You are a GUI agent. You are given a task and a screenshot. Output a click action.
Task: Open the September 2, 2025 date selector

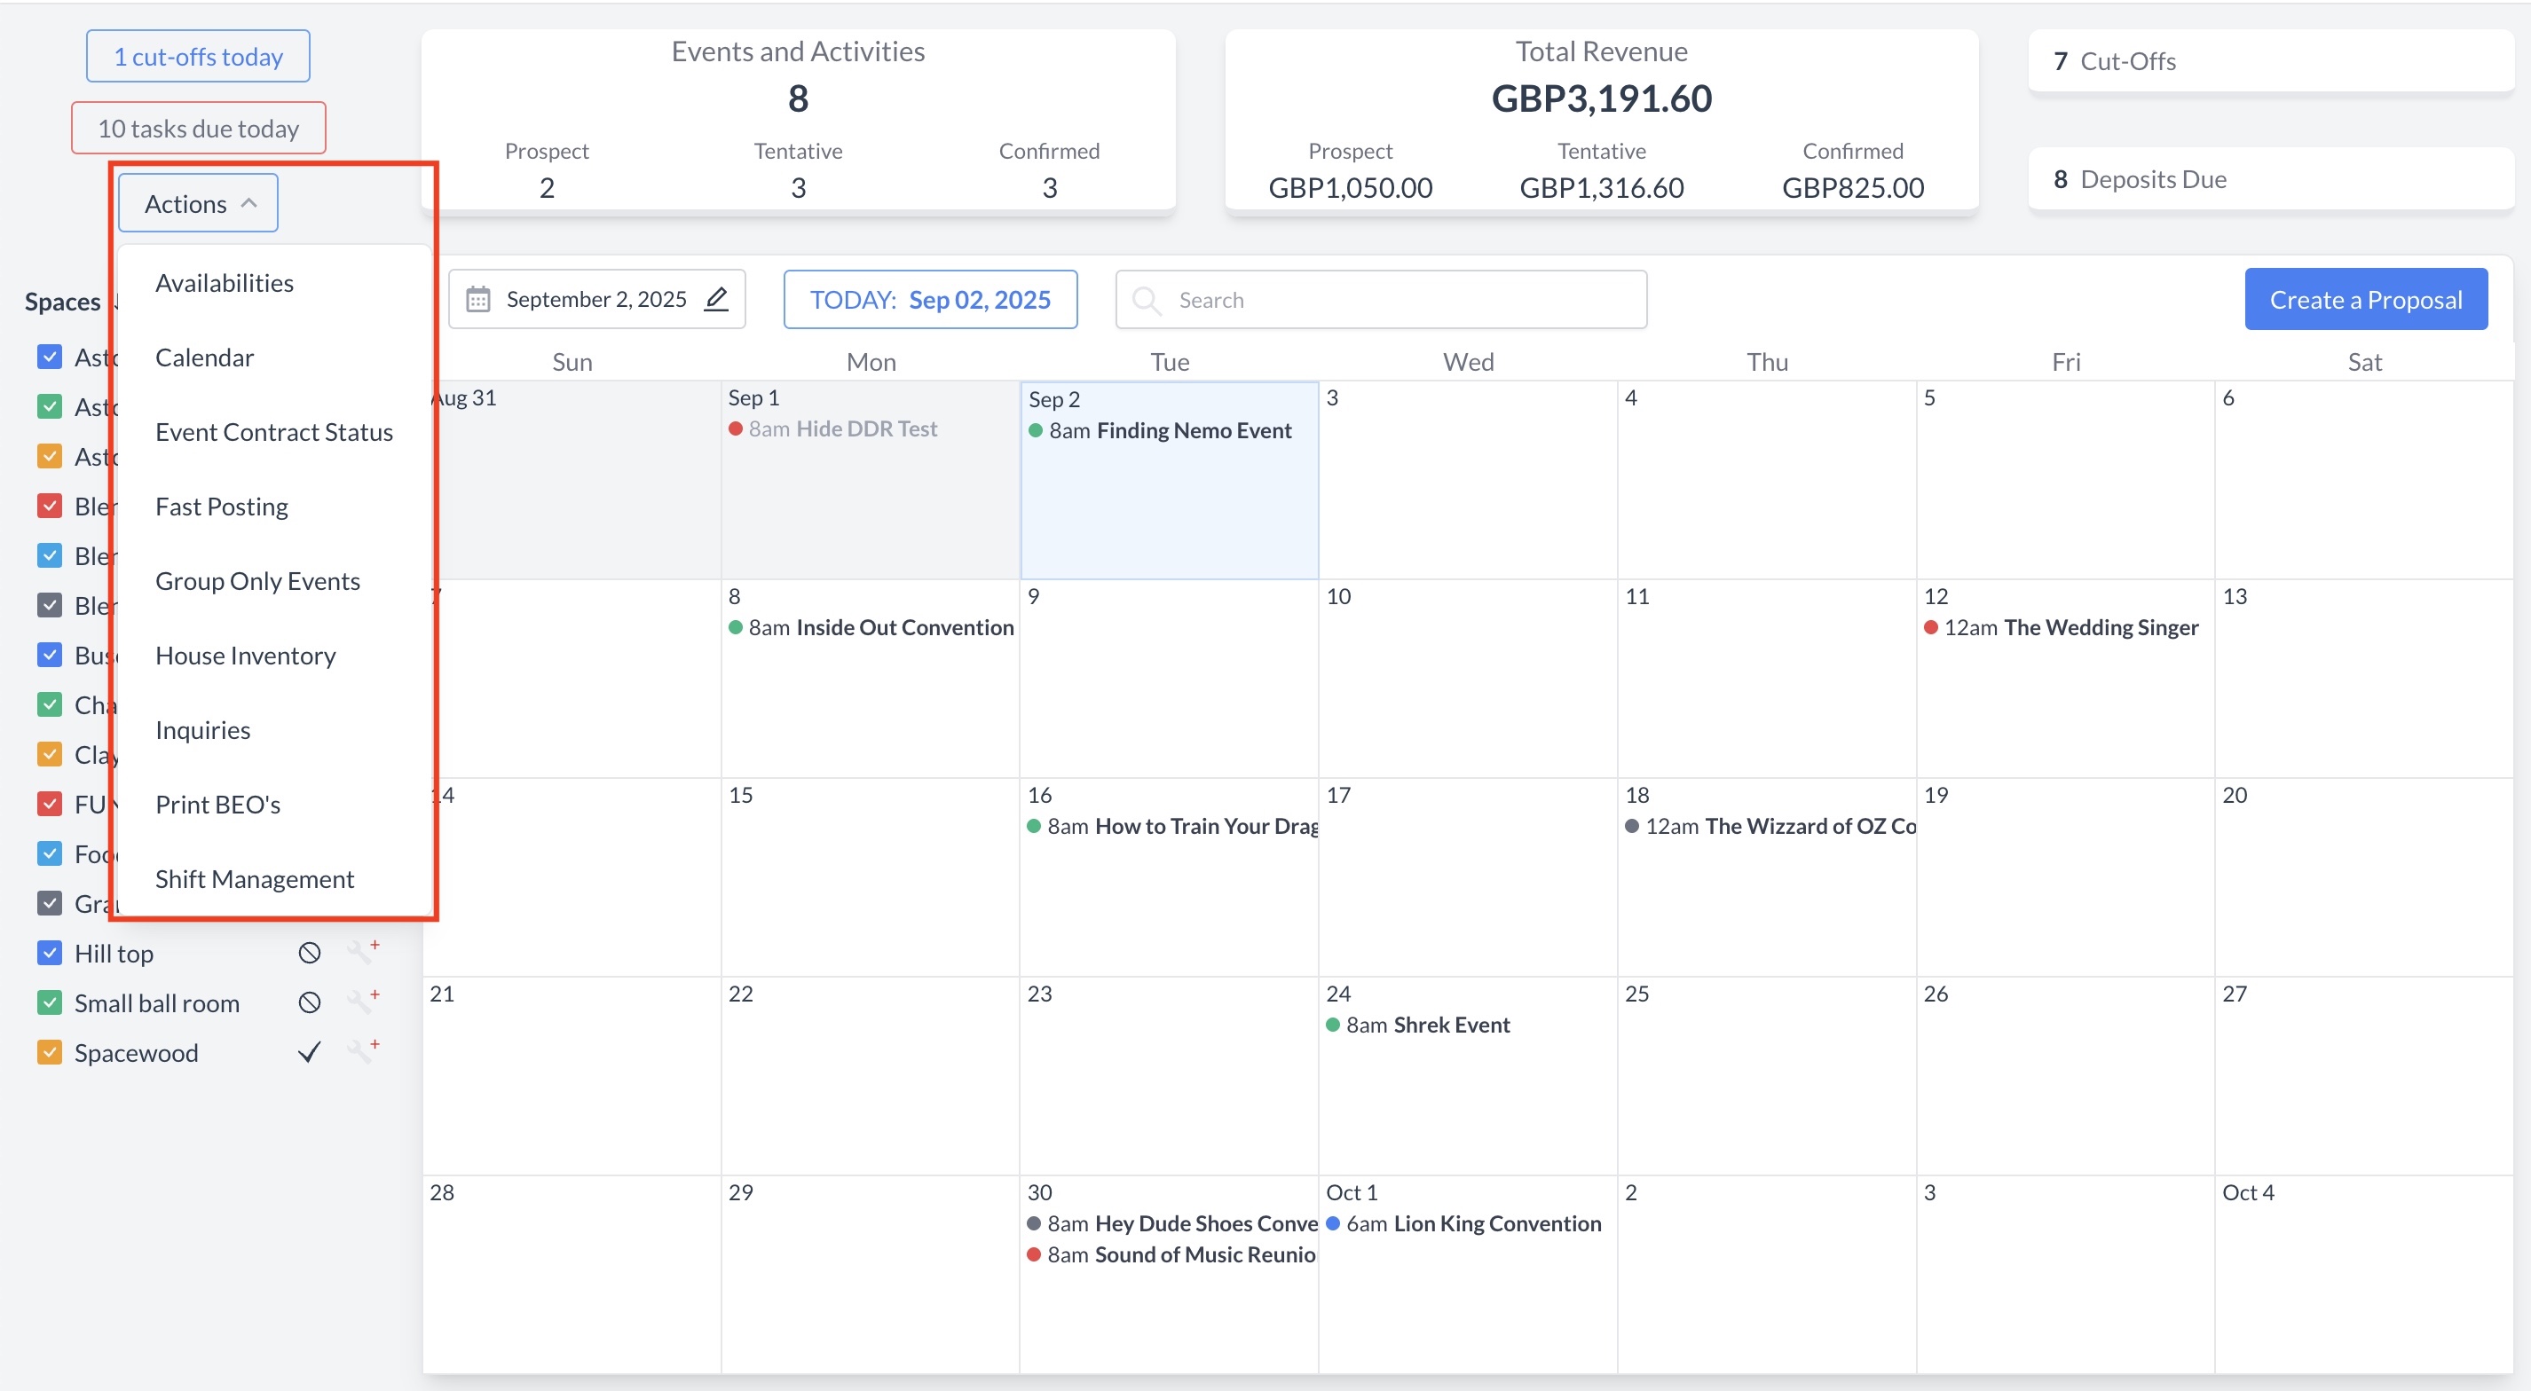click(x=595, y=299)
